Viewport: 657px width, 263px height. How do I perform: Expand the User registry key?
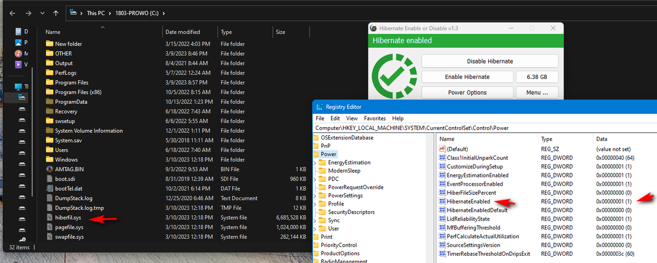316,229
